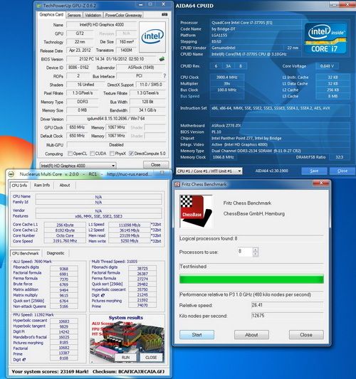Click the CLOSE button in Nuclearus
Image resolution: width=356 pixels, height=379 pixels.
[151, 358]
